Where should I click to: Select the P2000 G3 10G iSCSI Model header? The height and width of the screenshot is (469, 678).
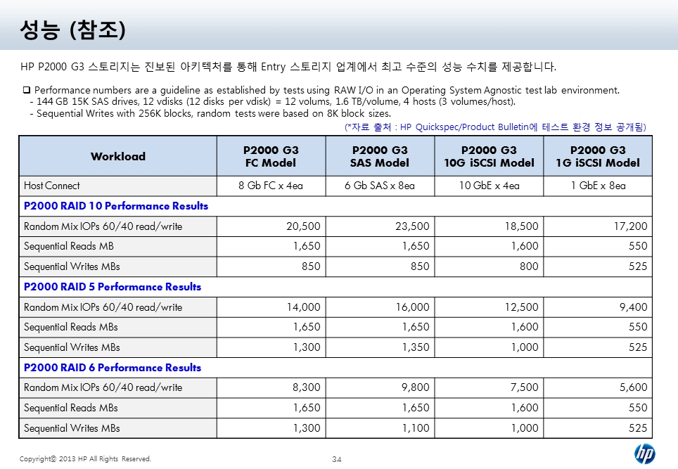tap(489, 157)
